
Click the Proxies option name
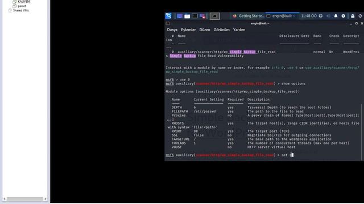click(179, 115)
